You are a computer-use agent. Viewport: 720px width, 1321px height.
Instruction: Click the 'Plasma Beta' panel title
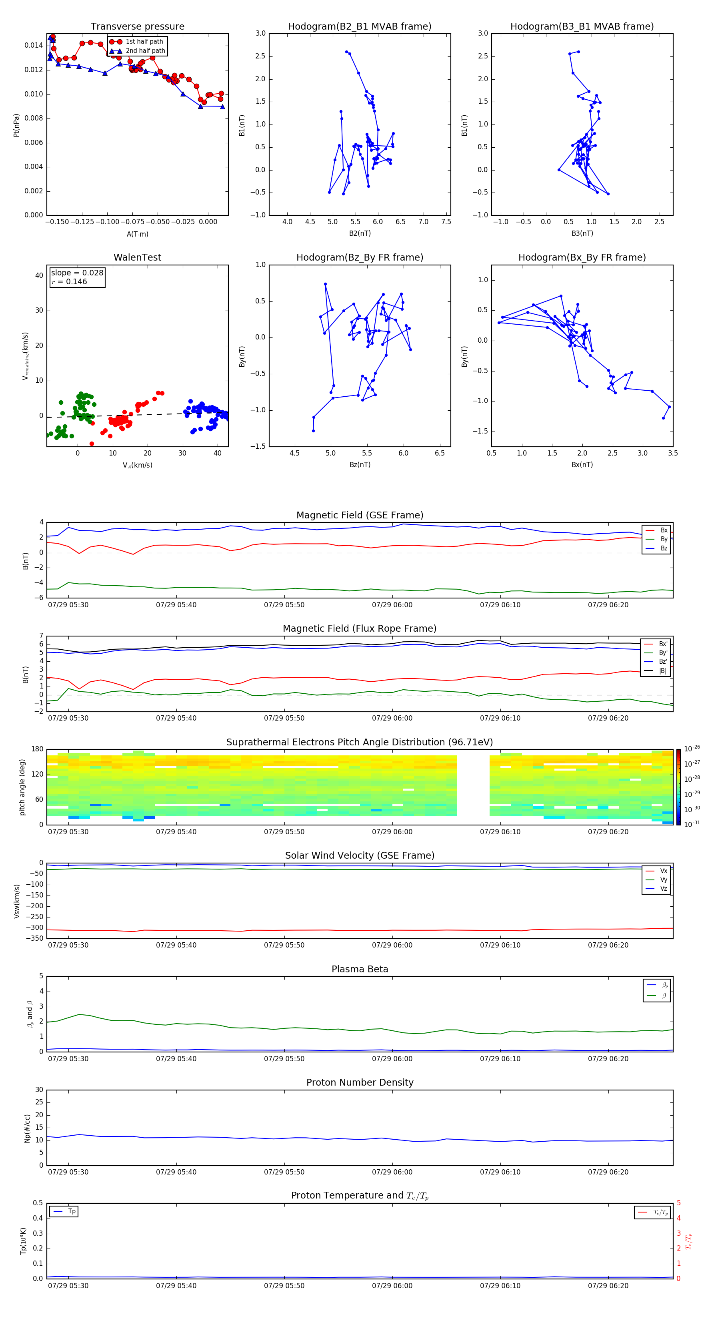[360, 970]
